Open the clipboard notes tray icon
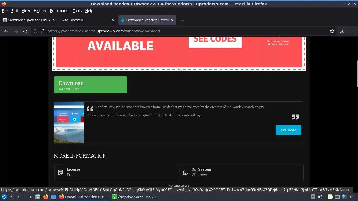This screenshot has height=201, width=358. tap(330, 197)
